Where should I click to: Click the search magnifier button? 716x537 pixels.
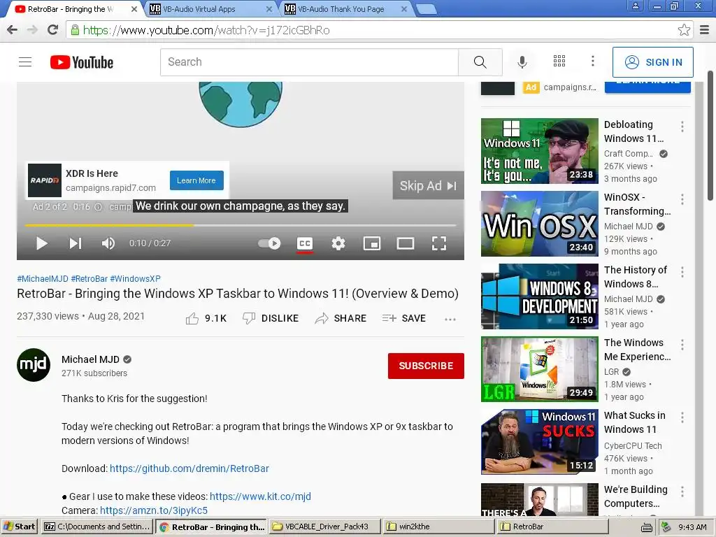tap(480, 62)
